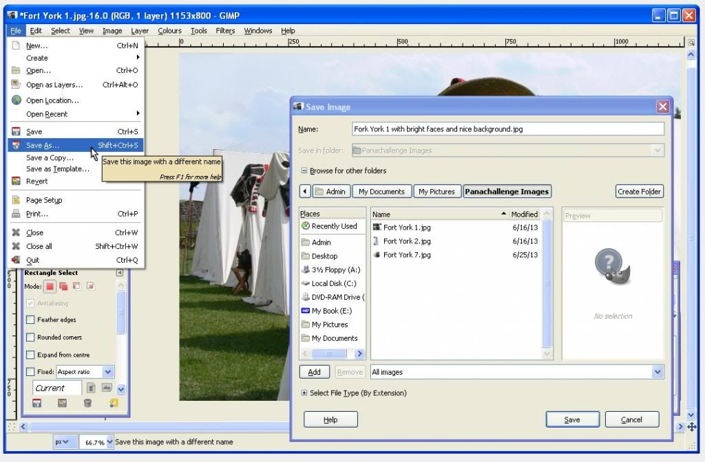The image size is (705, 462).
Task: Click the Name text field
Action: [507, 129]
